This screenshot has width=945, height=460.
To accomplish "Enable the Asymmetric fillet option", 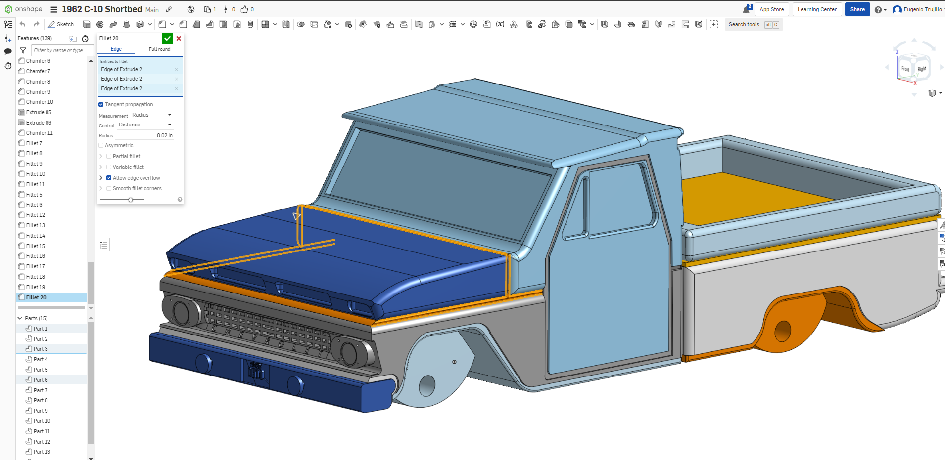I will pos(100,145).
